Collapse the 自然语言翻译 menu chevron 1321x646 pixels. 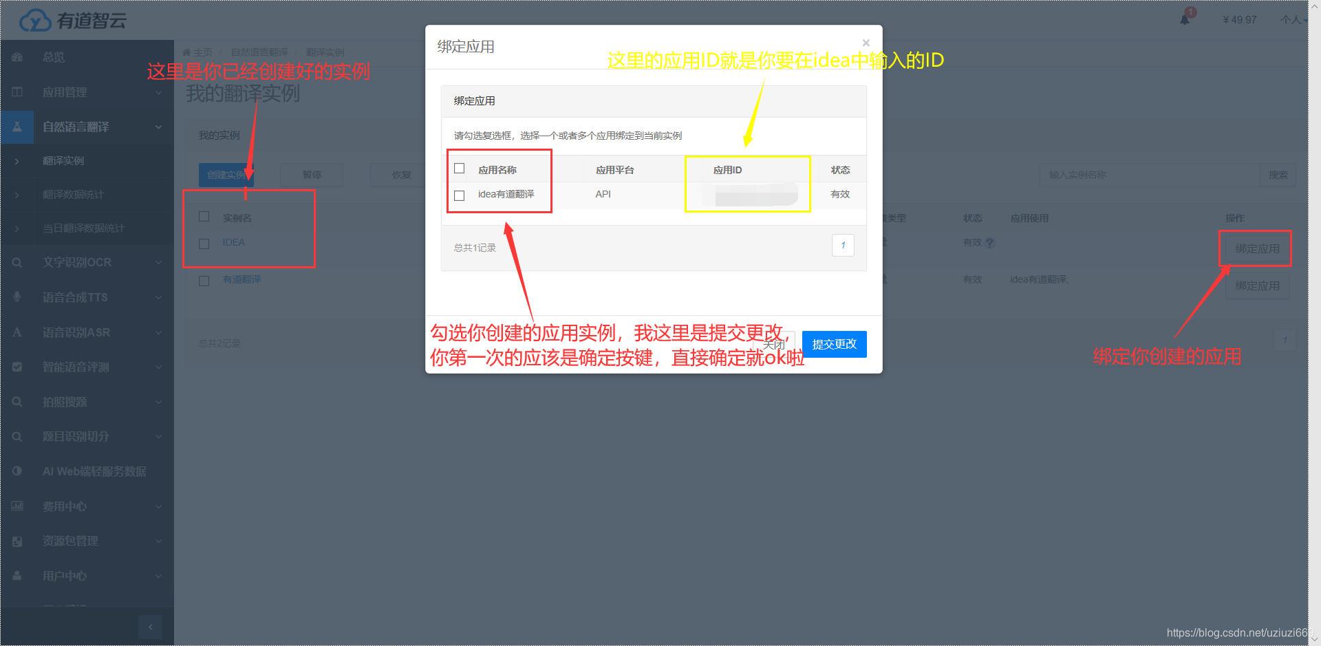click(159, 127)
